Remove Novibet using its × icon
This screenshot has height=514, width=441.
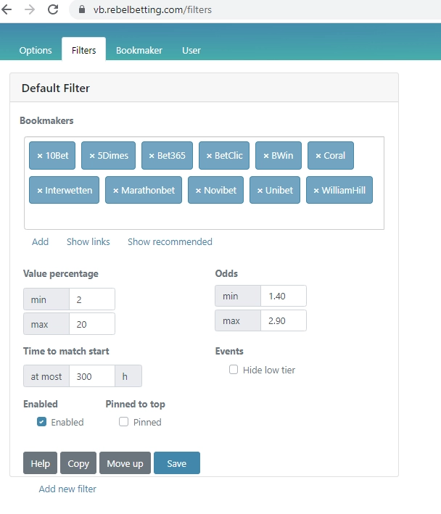198,191
